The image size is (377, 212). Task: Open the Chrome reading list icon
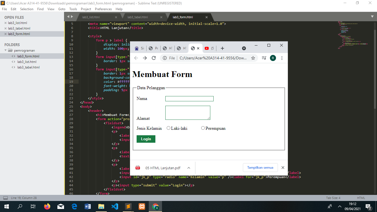coord(264,58)
